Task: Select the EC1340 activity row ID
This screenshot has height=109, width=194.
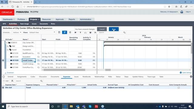Action: (15, 68)
